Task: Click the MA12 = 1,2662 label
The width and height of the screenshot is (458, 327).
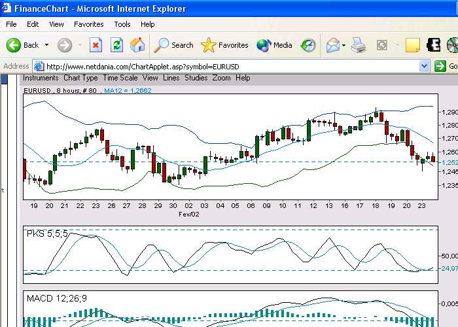Action: [128, 90]
